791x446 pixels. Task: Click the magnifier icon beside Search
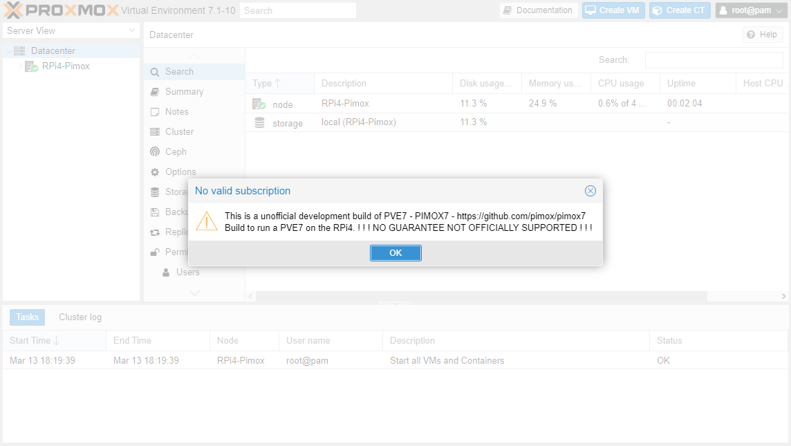point(155,72)
